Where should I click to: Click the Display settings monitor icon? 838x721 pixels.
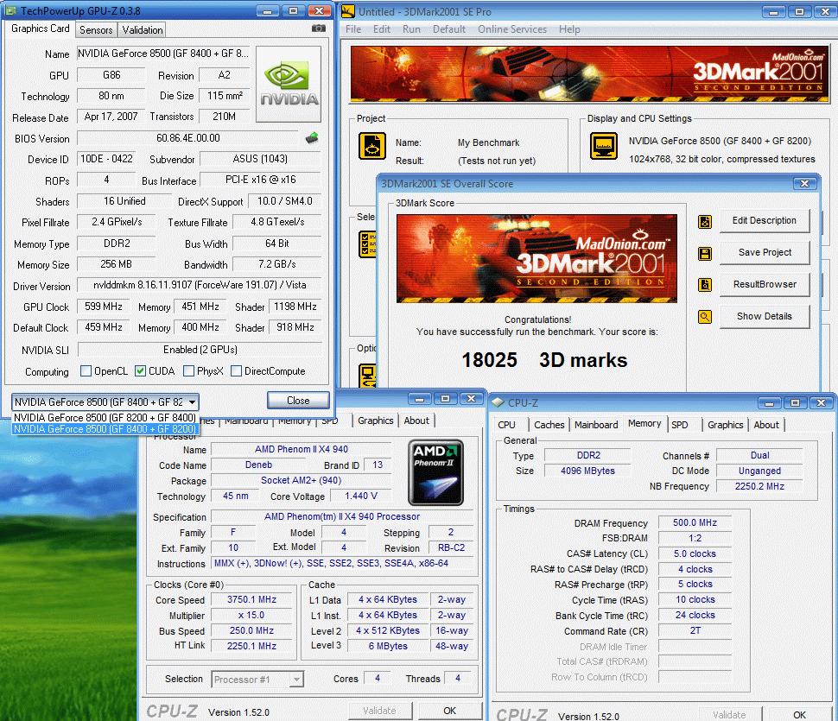pyautogui.click(x=604, y=146)
